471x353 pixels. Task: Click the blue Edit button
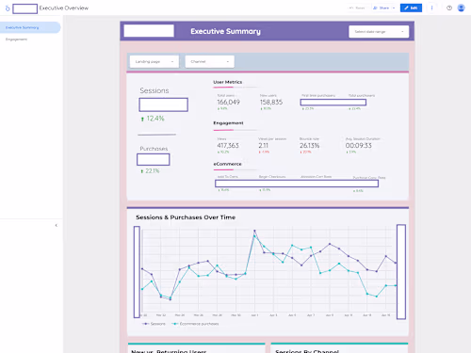411,8
